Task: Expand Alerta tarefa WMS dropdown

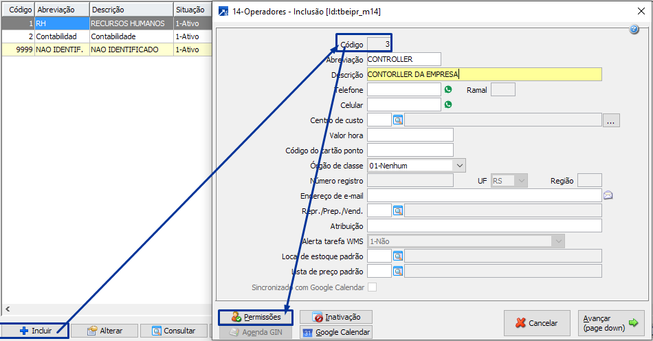Action: [558, 241]
